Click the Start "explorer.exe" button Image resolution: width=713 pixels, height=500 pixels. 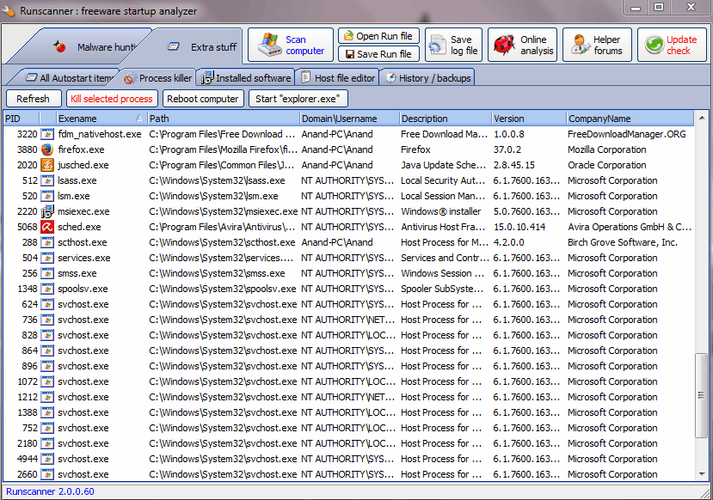[x=298, y=99]
